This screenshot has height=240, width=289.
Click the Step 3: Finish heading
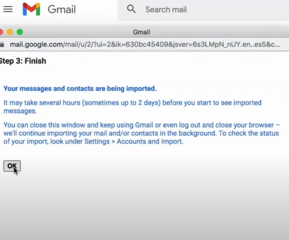(x=23, y=61)
